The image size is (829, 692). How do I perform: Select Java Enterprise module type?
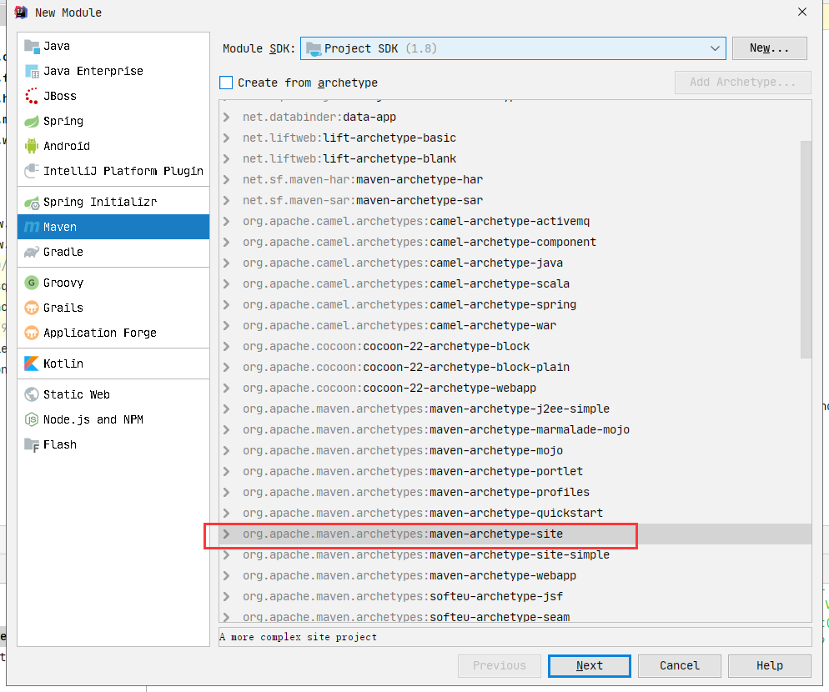(x=113, y=72)
